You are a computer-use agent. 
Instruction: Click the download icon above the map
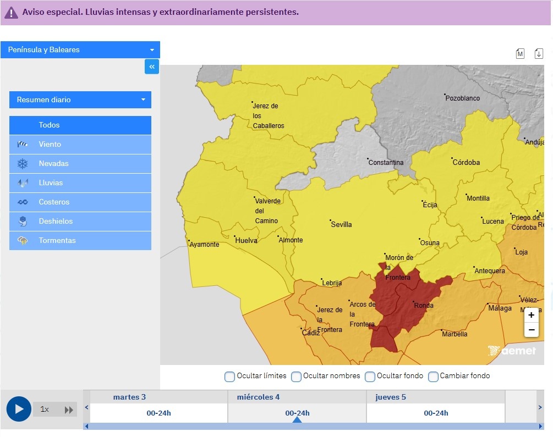click(x=539, y=53)
